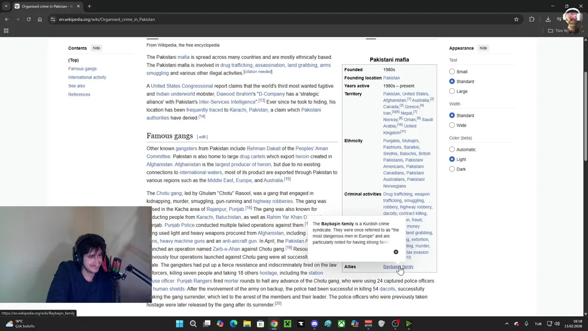Select Wide page width
Screen dimensions: 588x331
(452, 125)
